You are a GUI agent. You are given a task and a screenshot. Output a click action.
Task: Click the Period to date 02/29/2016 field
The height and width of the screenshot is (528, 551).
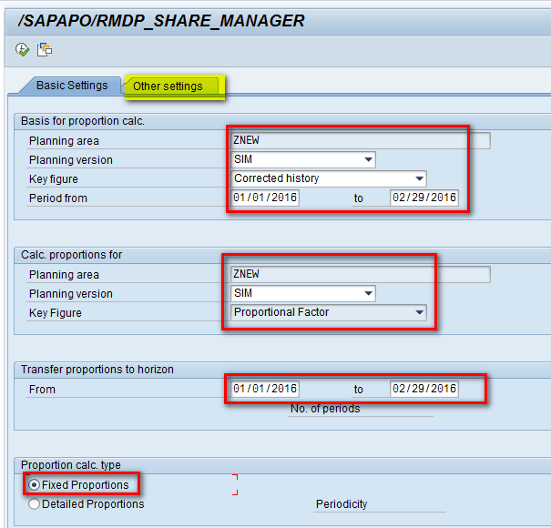pos(423,198)
